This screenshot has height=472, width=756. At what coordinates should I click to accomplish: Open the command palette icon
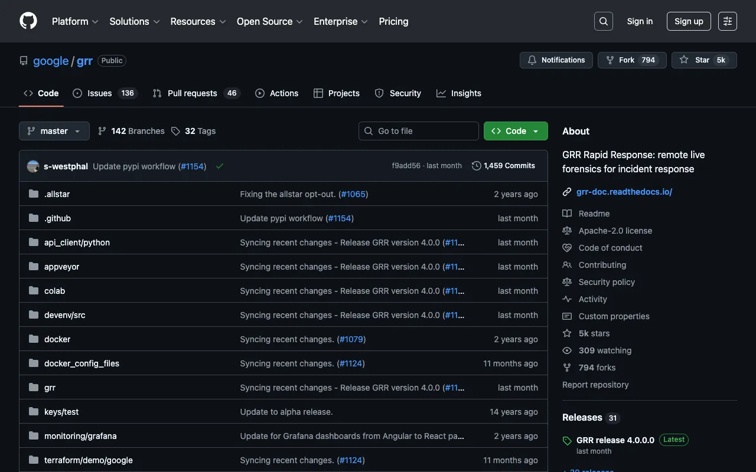(x=727, y=21)
